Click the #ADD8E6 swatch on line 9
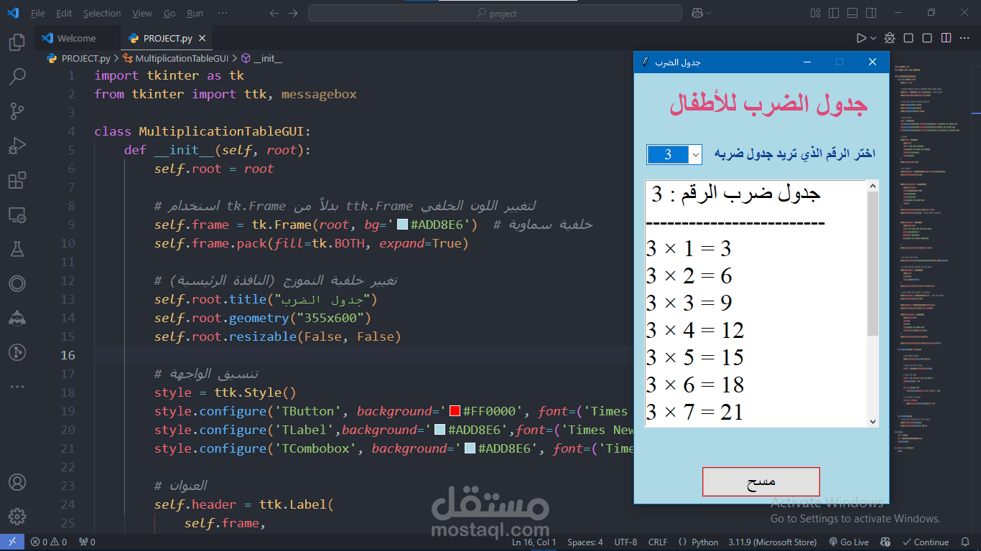The height and width of the screenshot is (551, 981). 403,225
